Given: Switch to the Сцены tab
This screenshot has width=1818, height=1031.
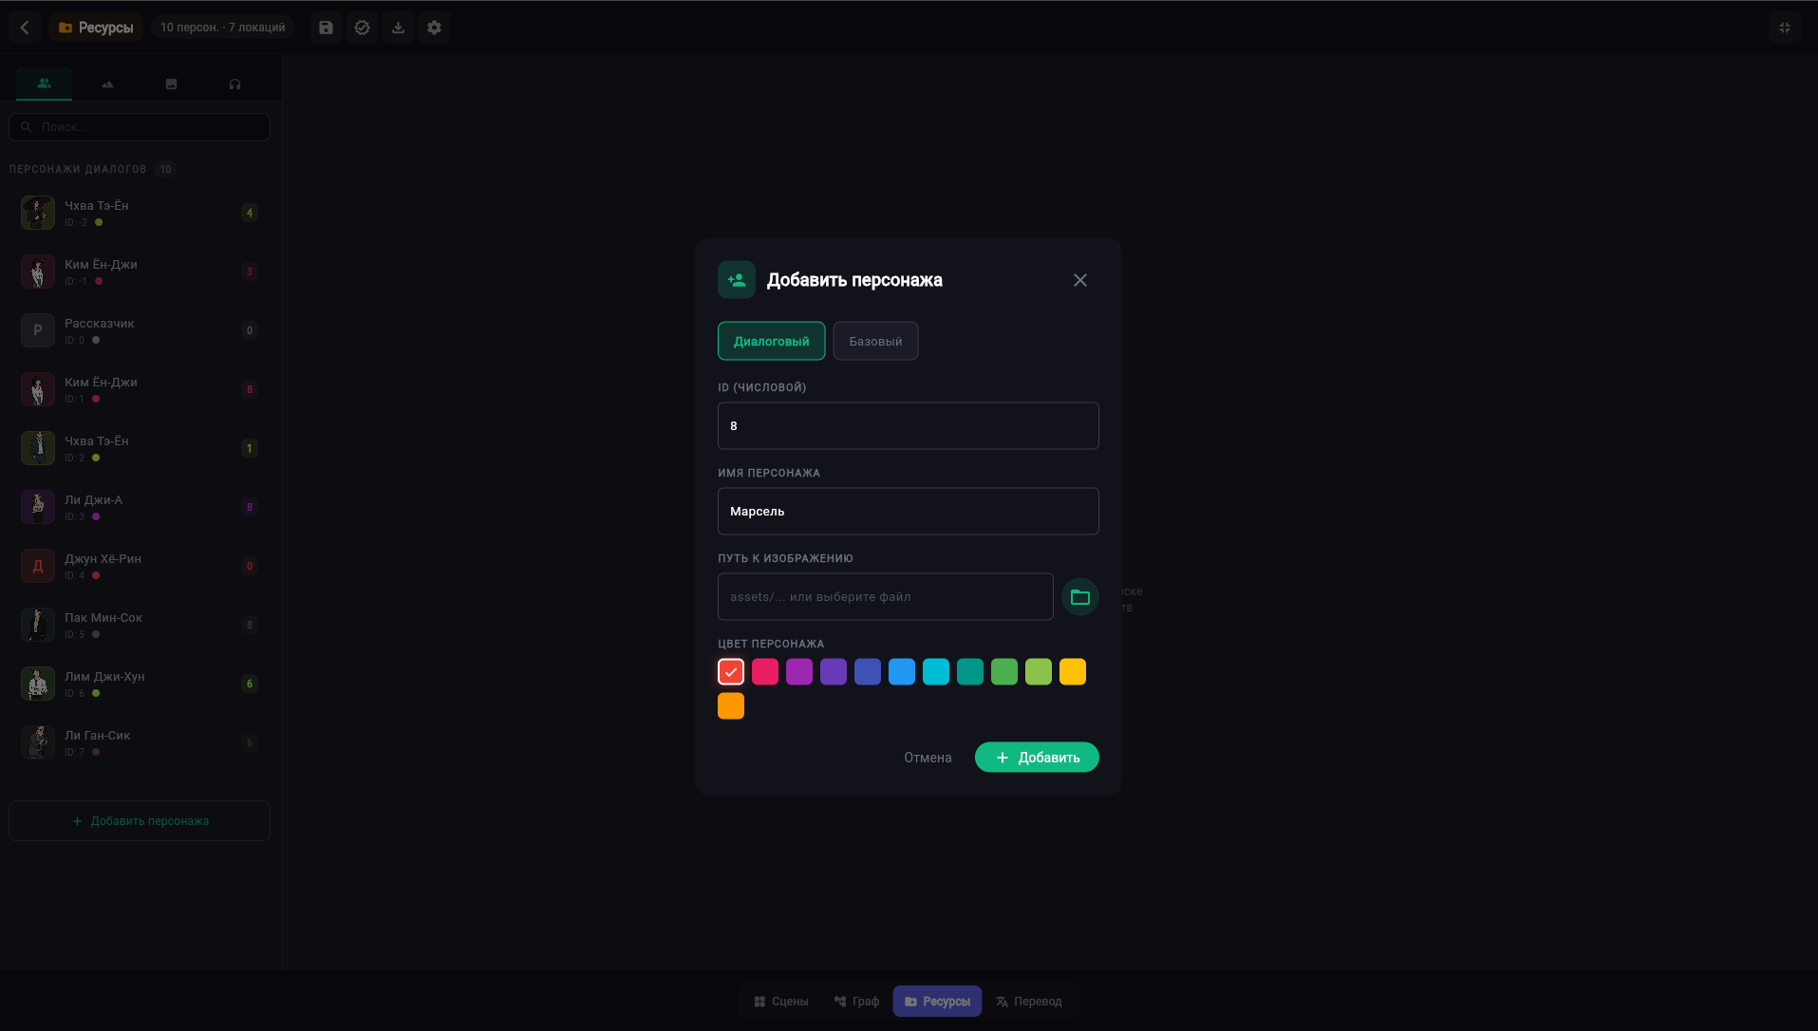Looking at the screenshot, I should coord(781,1002).
